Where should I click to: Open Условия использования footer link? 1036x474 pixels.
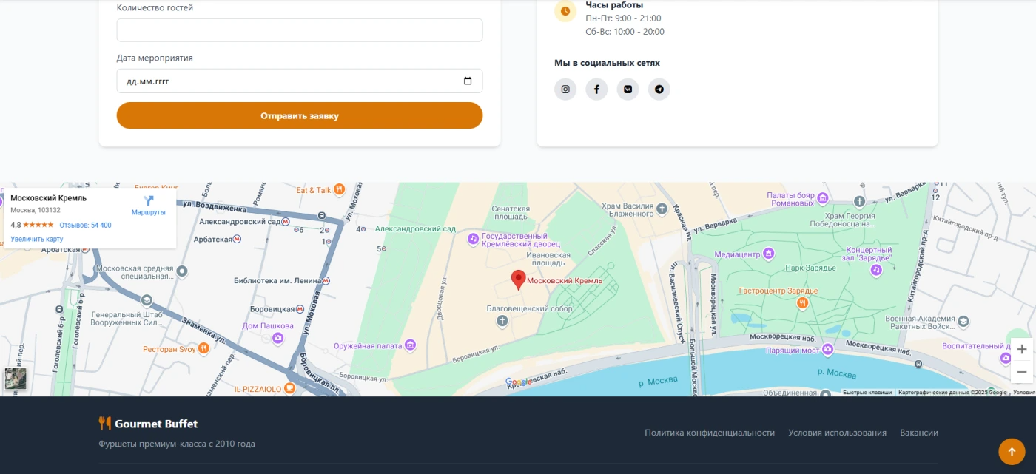pos(837,433)
